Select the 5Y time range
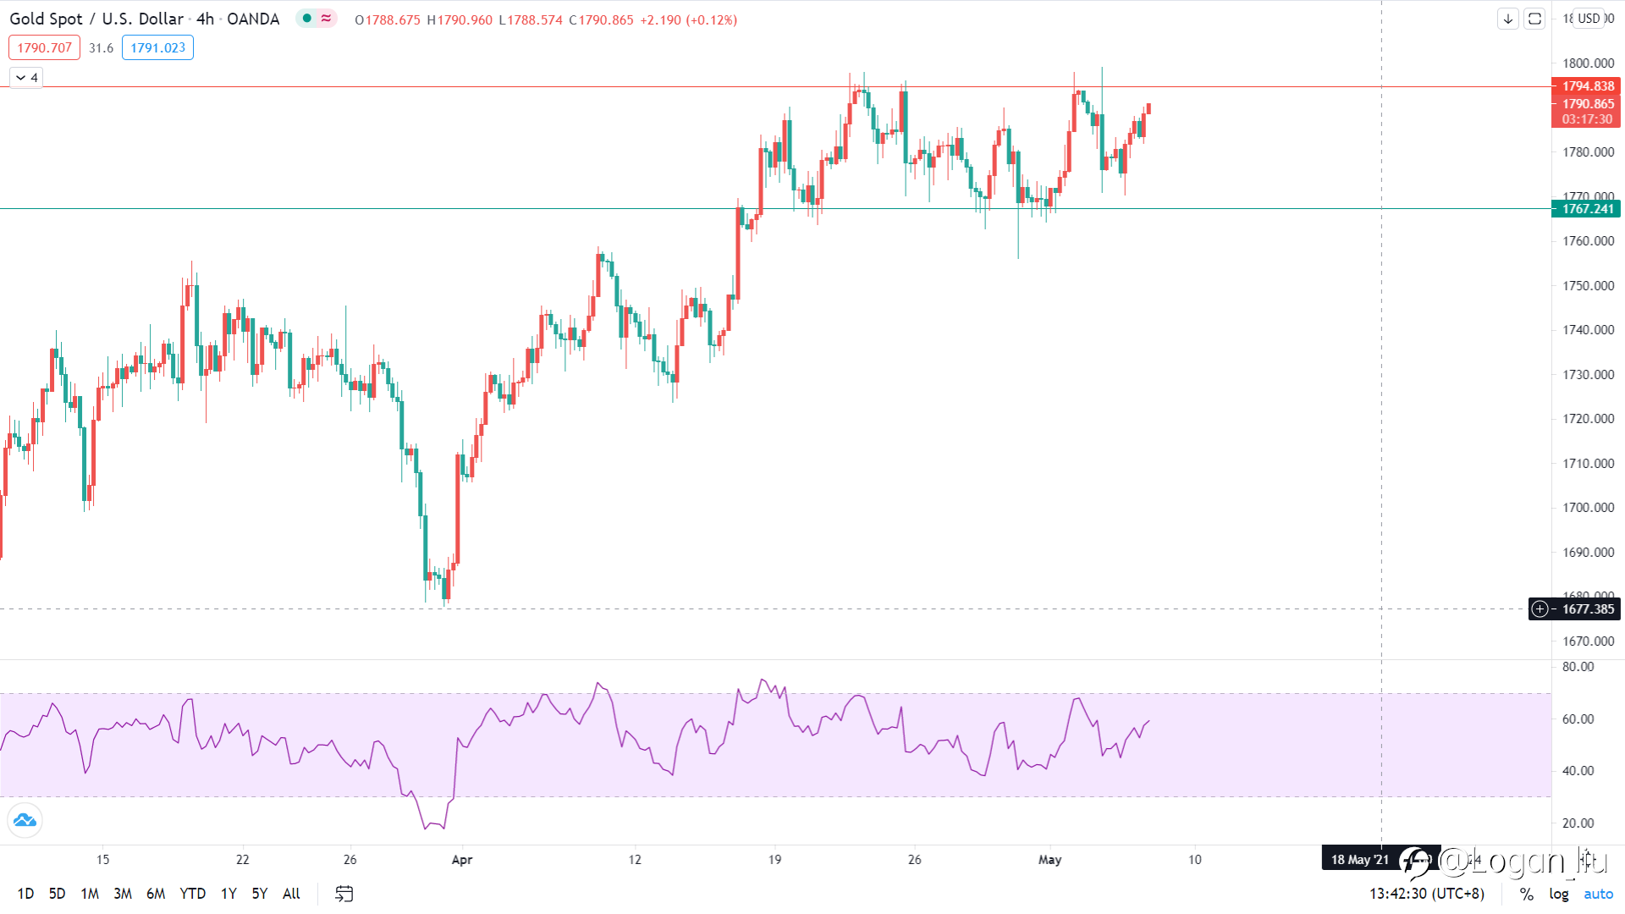The width and height of the screenshot is (1625, 914). (x=260, y=894)
